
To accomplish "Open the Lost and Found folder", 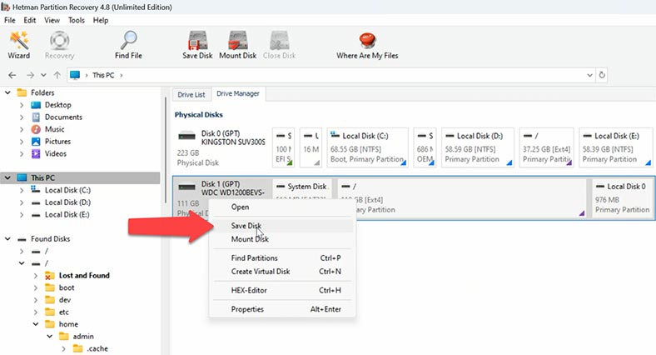I will (84, 275).
